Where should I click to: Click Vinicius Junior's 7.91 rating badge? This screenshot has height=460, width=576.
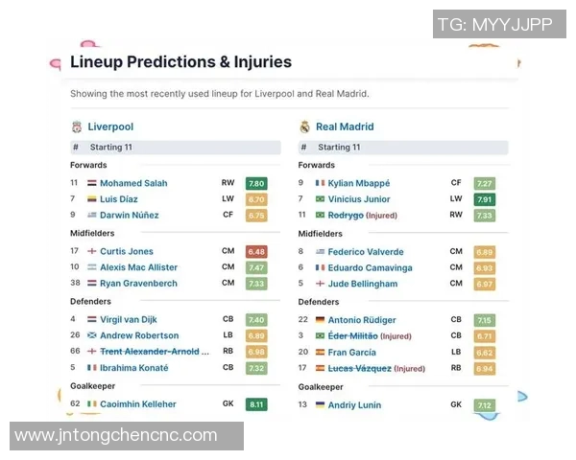pyautogui.click(x=484, y=199)
